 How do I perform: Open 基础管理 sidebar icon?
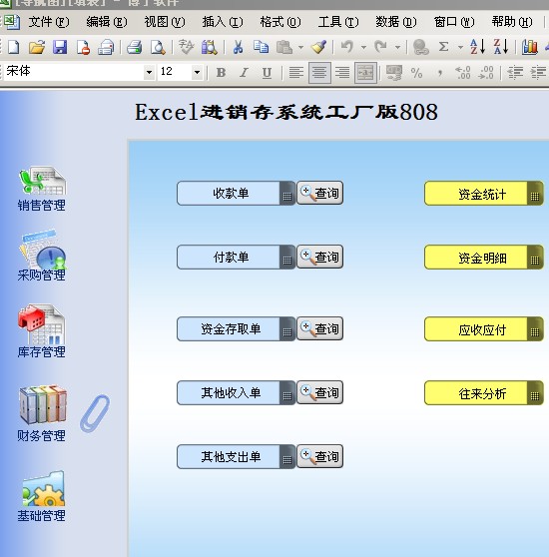pyautogui.click(x=42, y=496)
